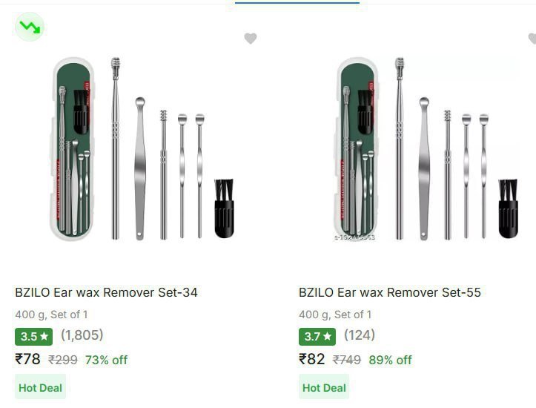Viewport: 536px width, 408px height.
Task: Wishlist the Set-34 ear wax remover with heart
Action: click(251, 39)
